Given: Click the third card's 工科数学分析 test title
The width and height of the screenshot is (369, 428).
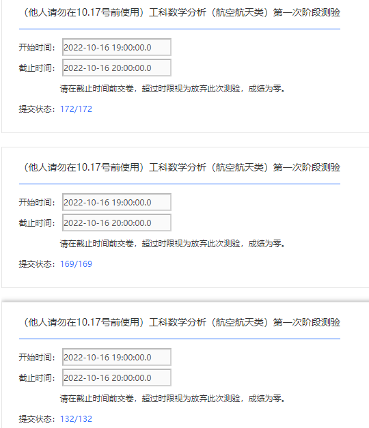Looking at the screenshot, I should point(180,322).
